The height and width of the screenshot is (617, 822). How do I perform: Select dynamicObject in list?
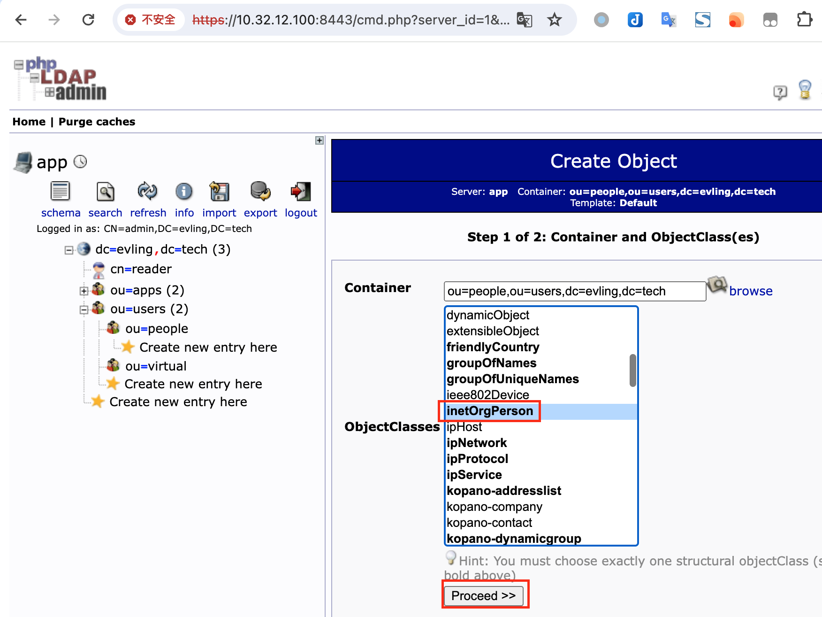click(541, 315)
